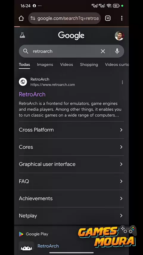Tap the browser home icon

coord(21,18)
